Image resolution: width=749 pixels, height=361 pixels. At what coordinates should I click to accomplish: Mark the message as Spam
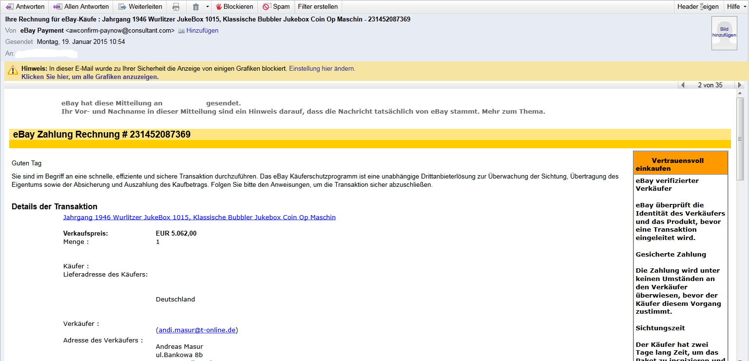point(276,7)
